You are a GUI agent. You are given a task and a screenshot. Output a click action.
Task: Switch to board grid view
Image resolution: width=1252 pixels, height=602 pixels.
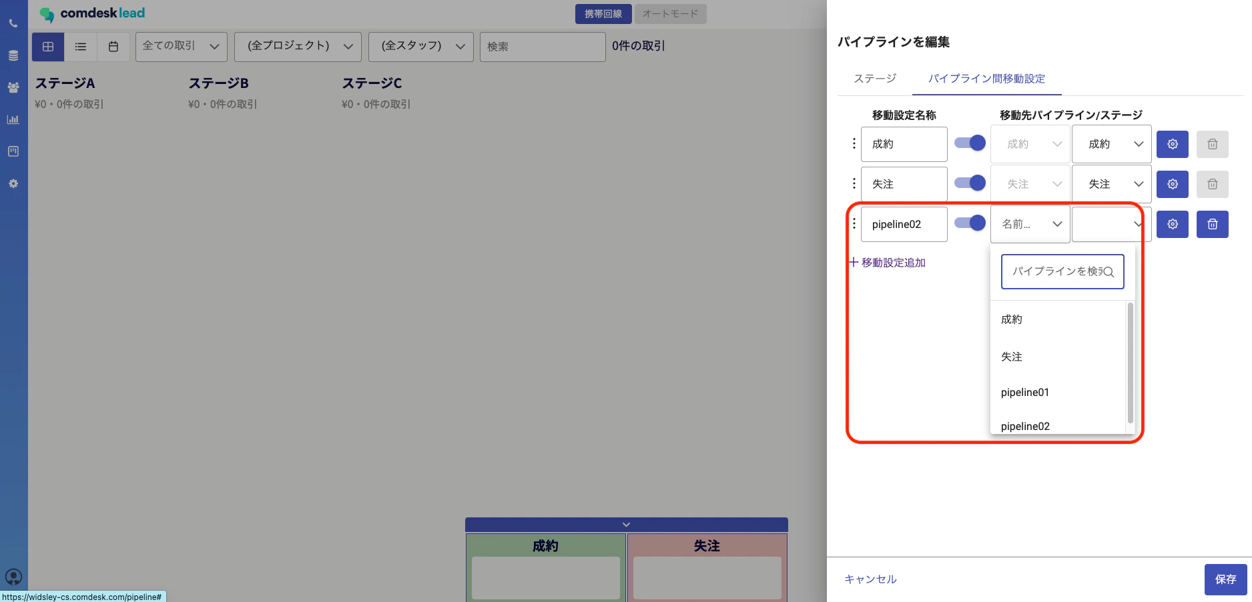(x=48, y=47)
